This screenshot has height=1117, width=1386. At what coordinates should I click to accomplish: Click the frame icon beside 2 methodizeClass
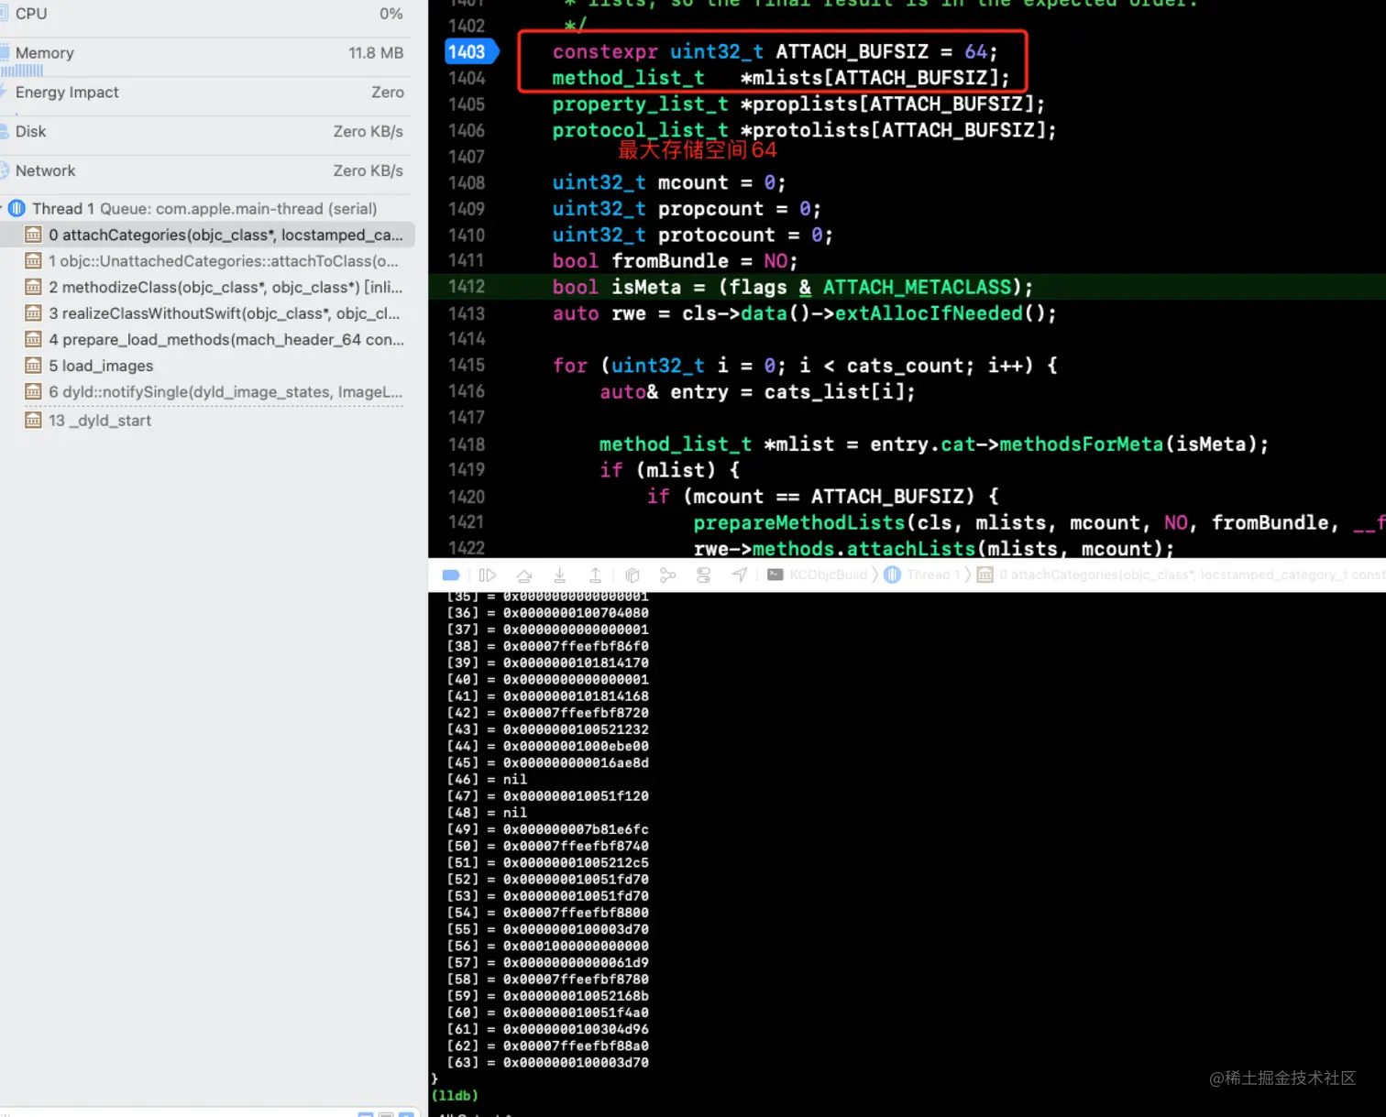pos(33,287)
